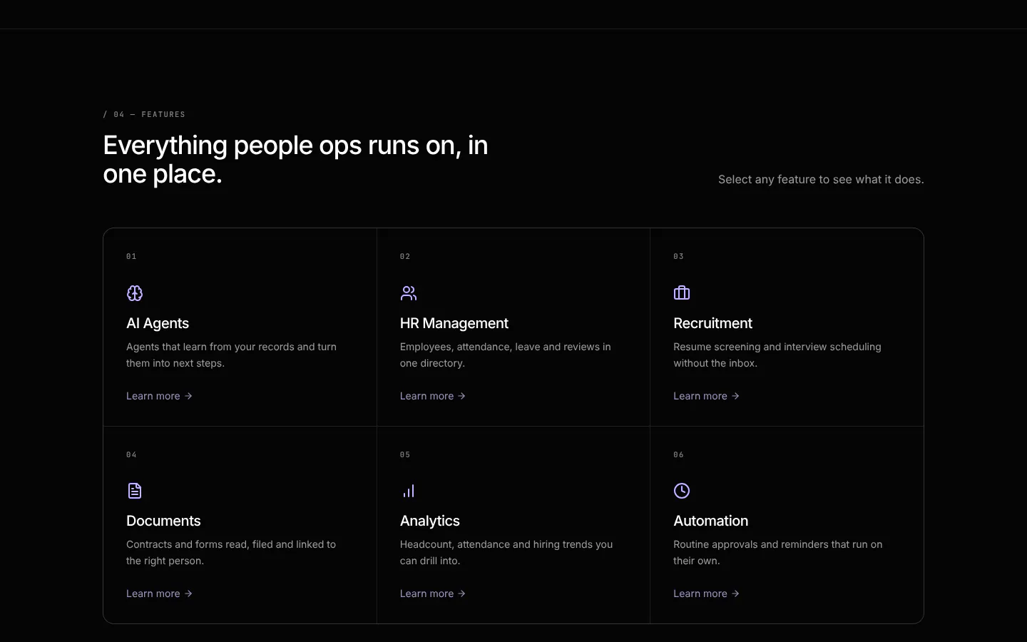The height and width of the screenshot is (642, 1027).
Task: Open Learn more under Recruitment
Action: (x=707, y=396)
